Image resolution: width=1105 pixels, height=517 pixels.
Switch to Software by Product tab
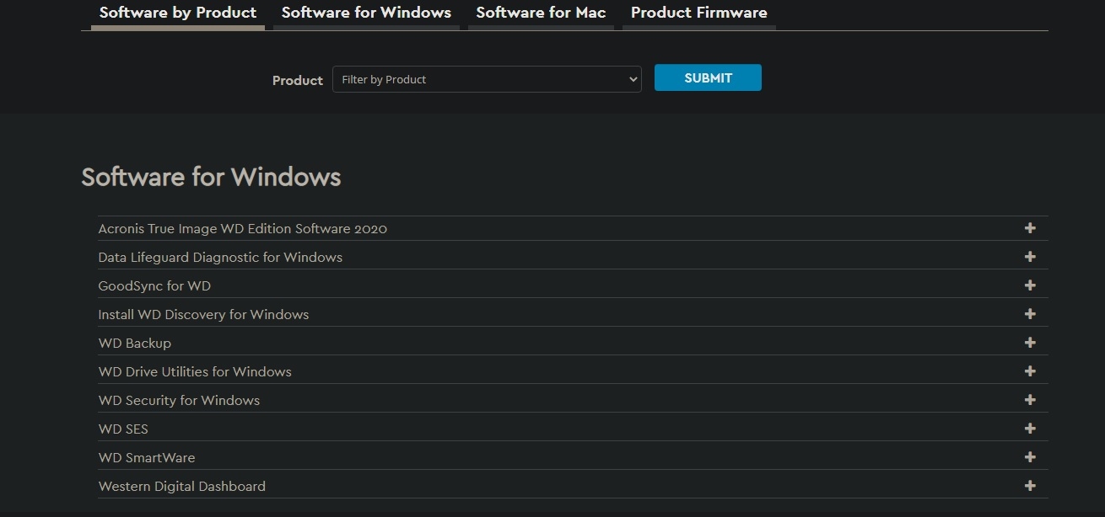tap(178, 13)
